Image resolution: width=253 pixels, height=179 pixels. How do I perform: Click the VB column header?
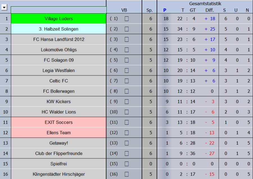(124, 10)
